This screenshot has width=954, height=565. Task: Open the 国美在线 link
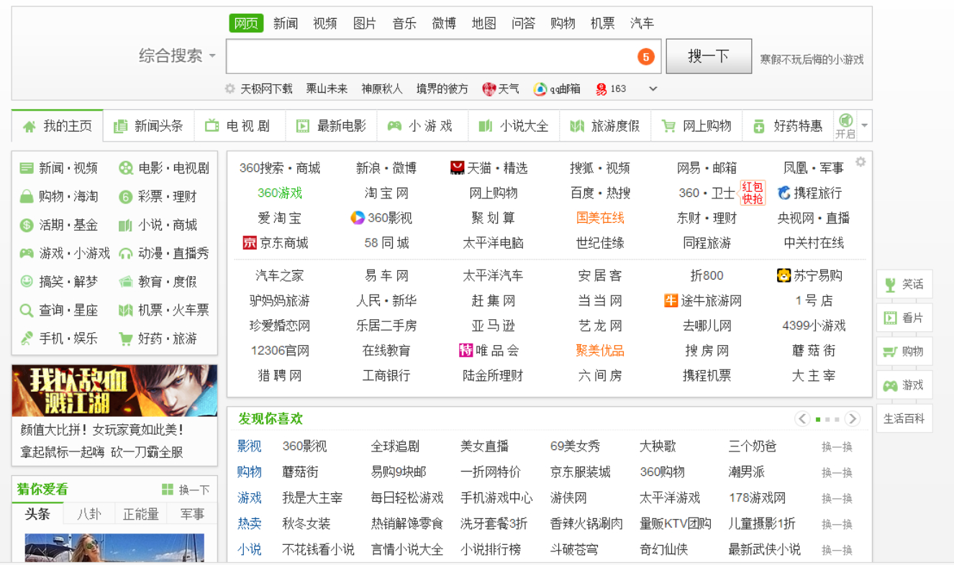[x=600, y=218]
